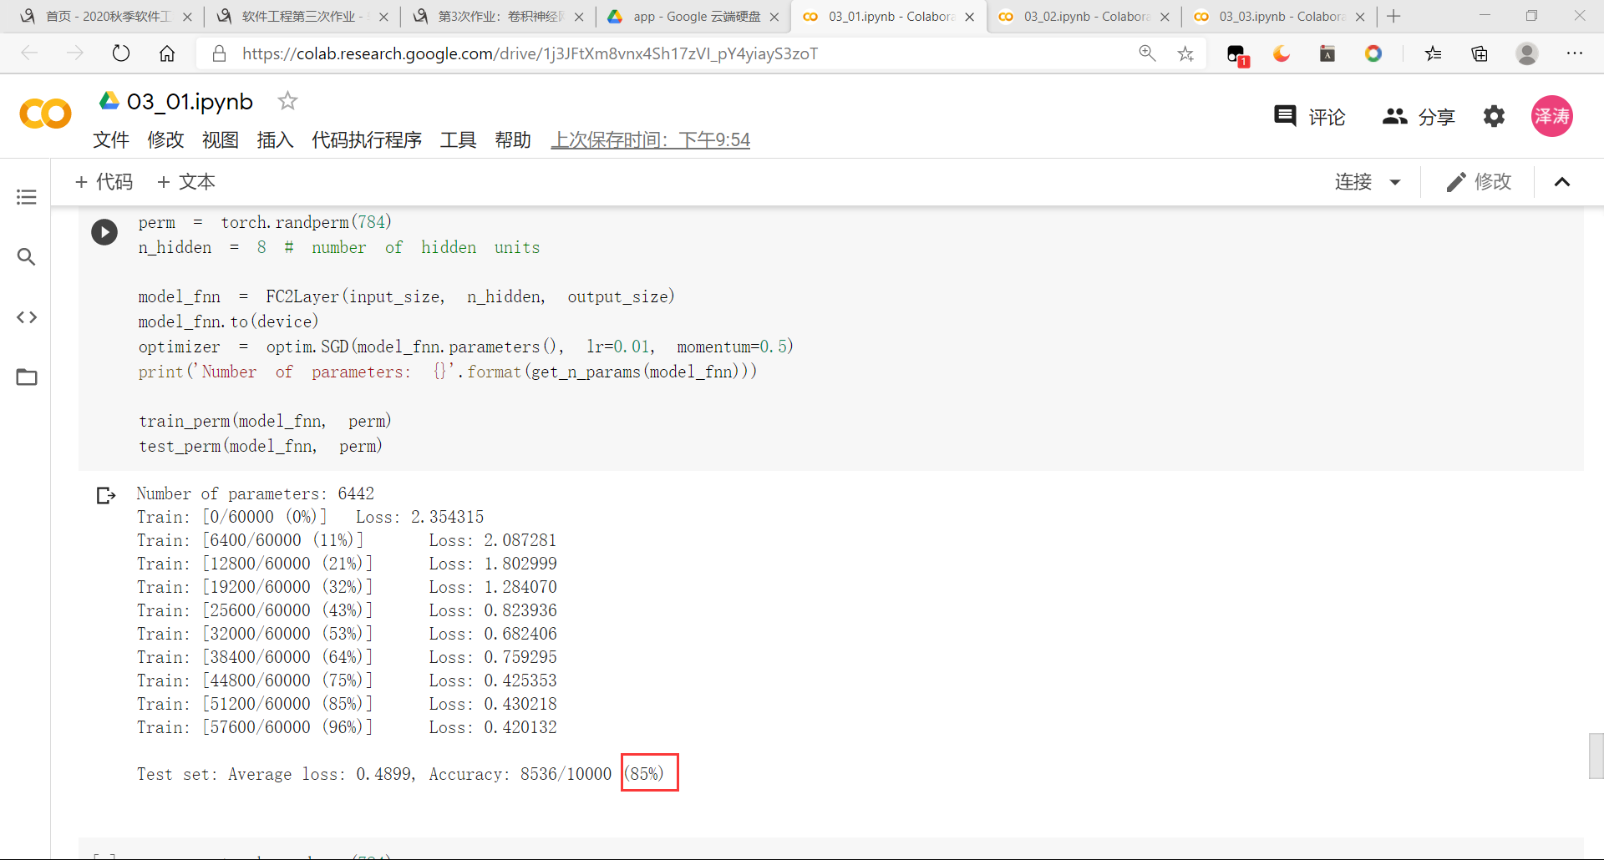Expand the 连接 connect dropdown arrow

pos(1395,182)
